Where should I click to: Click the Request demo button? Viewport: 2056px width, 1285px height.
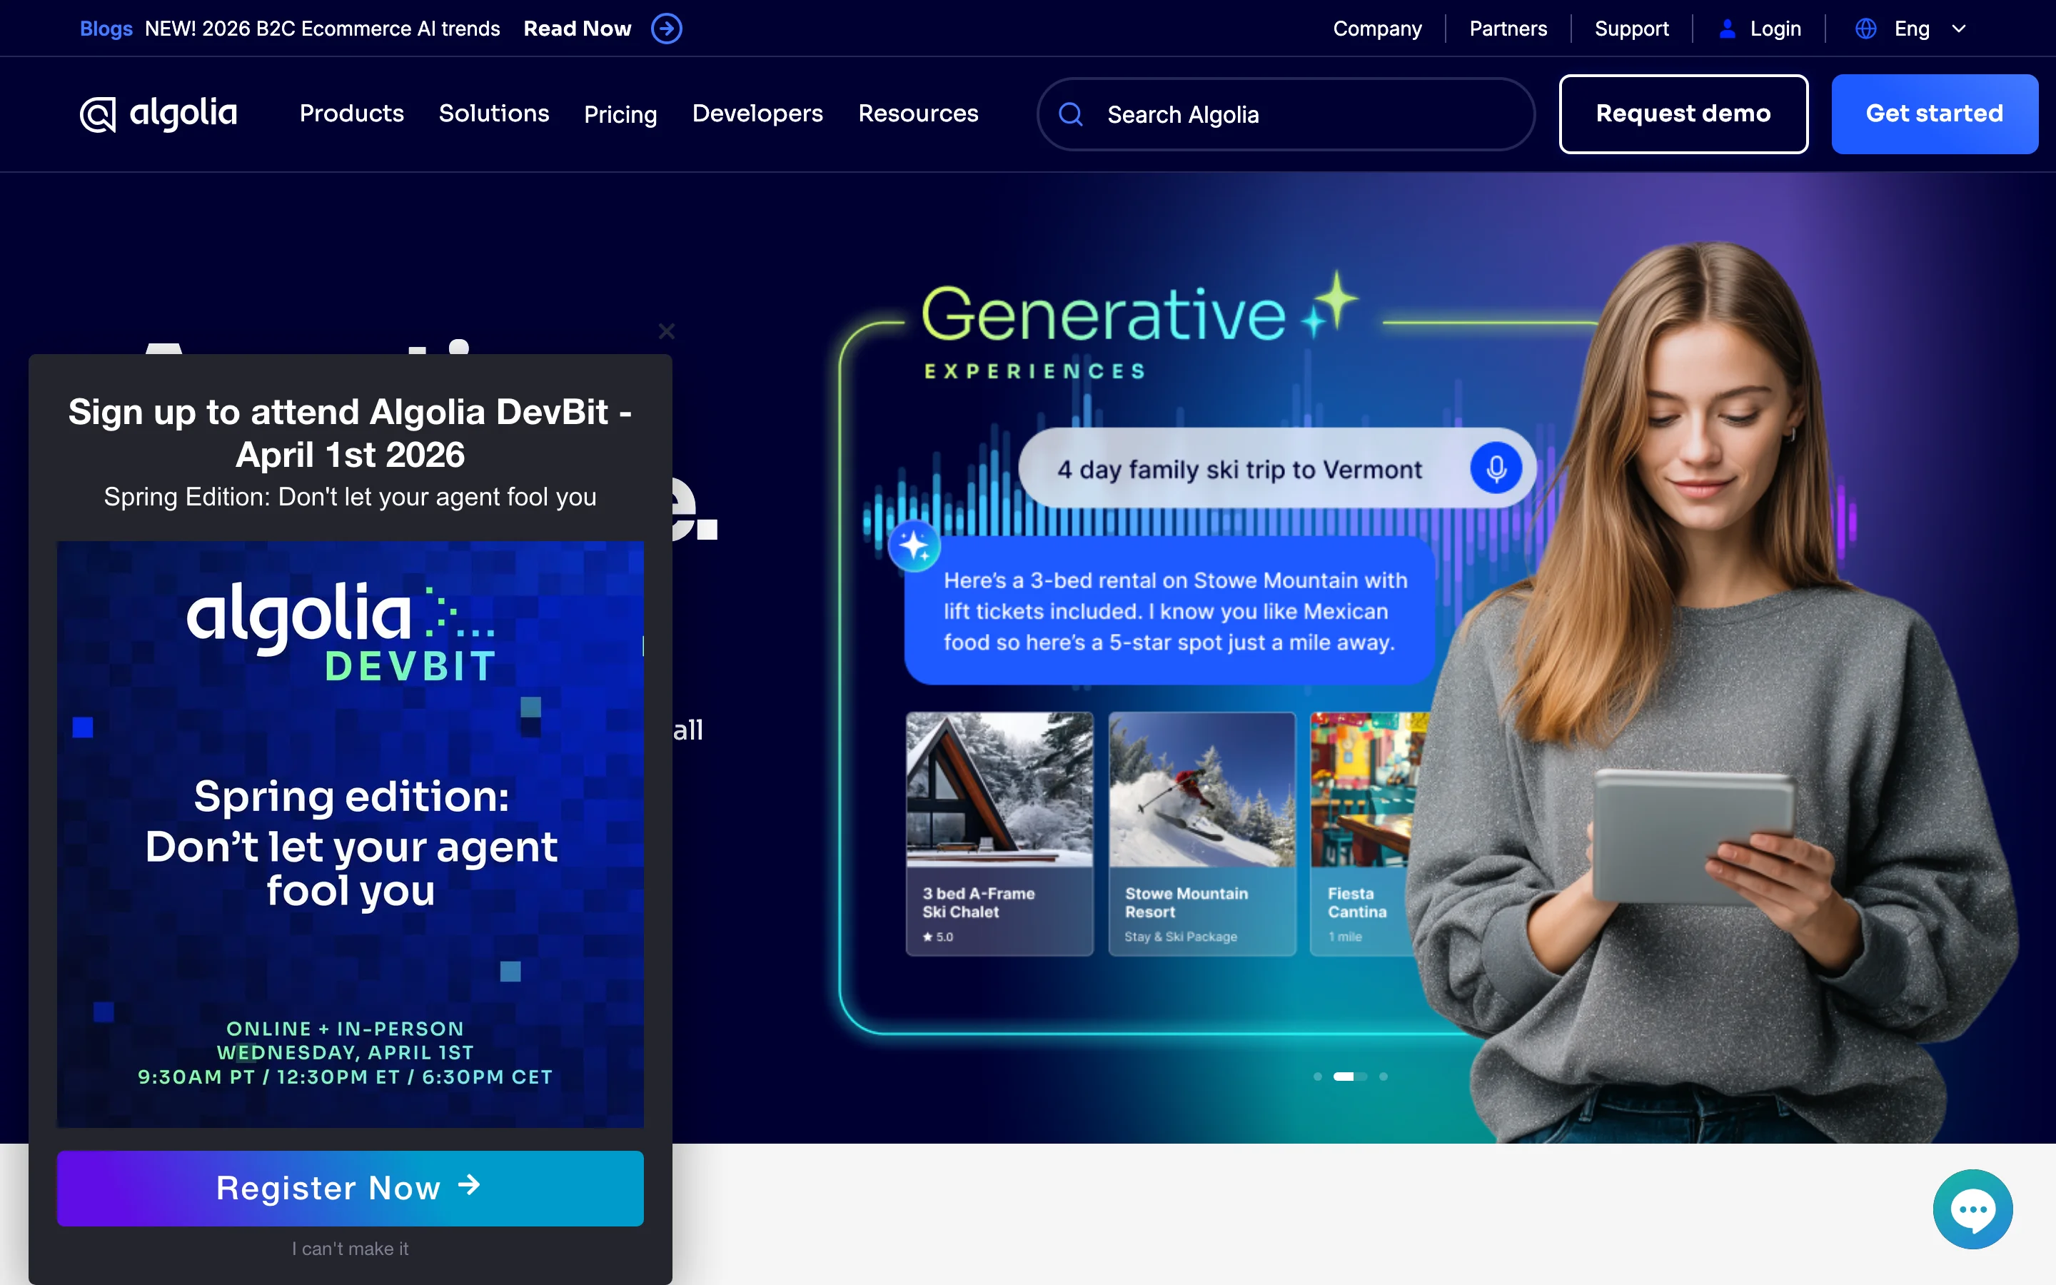pos(1683,113)
